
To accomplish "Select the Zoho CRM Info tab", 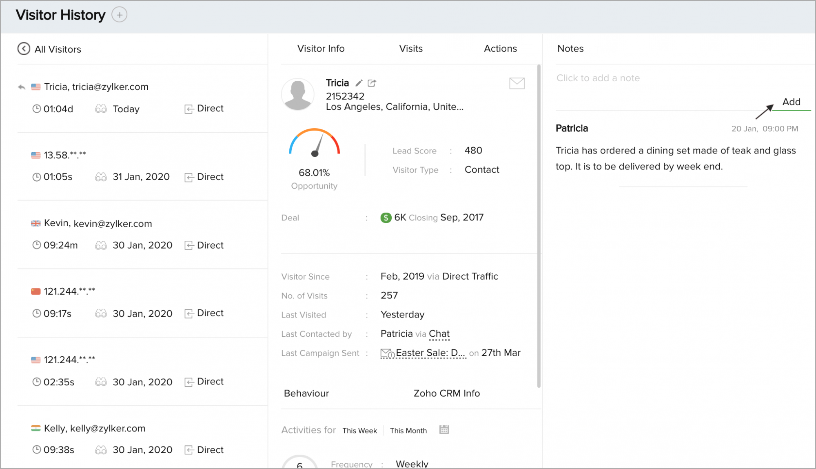I will 446,393.
